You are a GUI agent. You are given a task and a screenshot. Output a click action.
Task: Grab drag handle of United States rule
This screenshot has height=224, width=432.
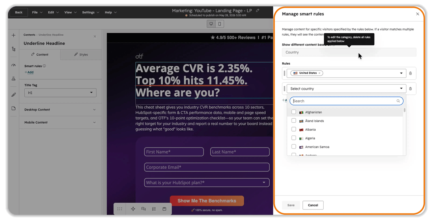(x=285, y=73)
